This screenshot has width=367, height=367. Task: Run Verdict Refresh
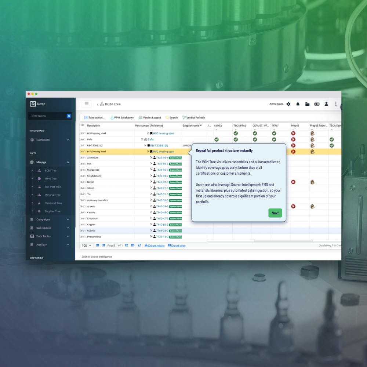click(193, 117)
